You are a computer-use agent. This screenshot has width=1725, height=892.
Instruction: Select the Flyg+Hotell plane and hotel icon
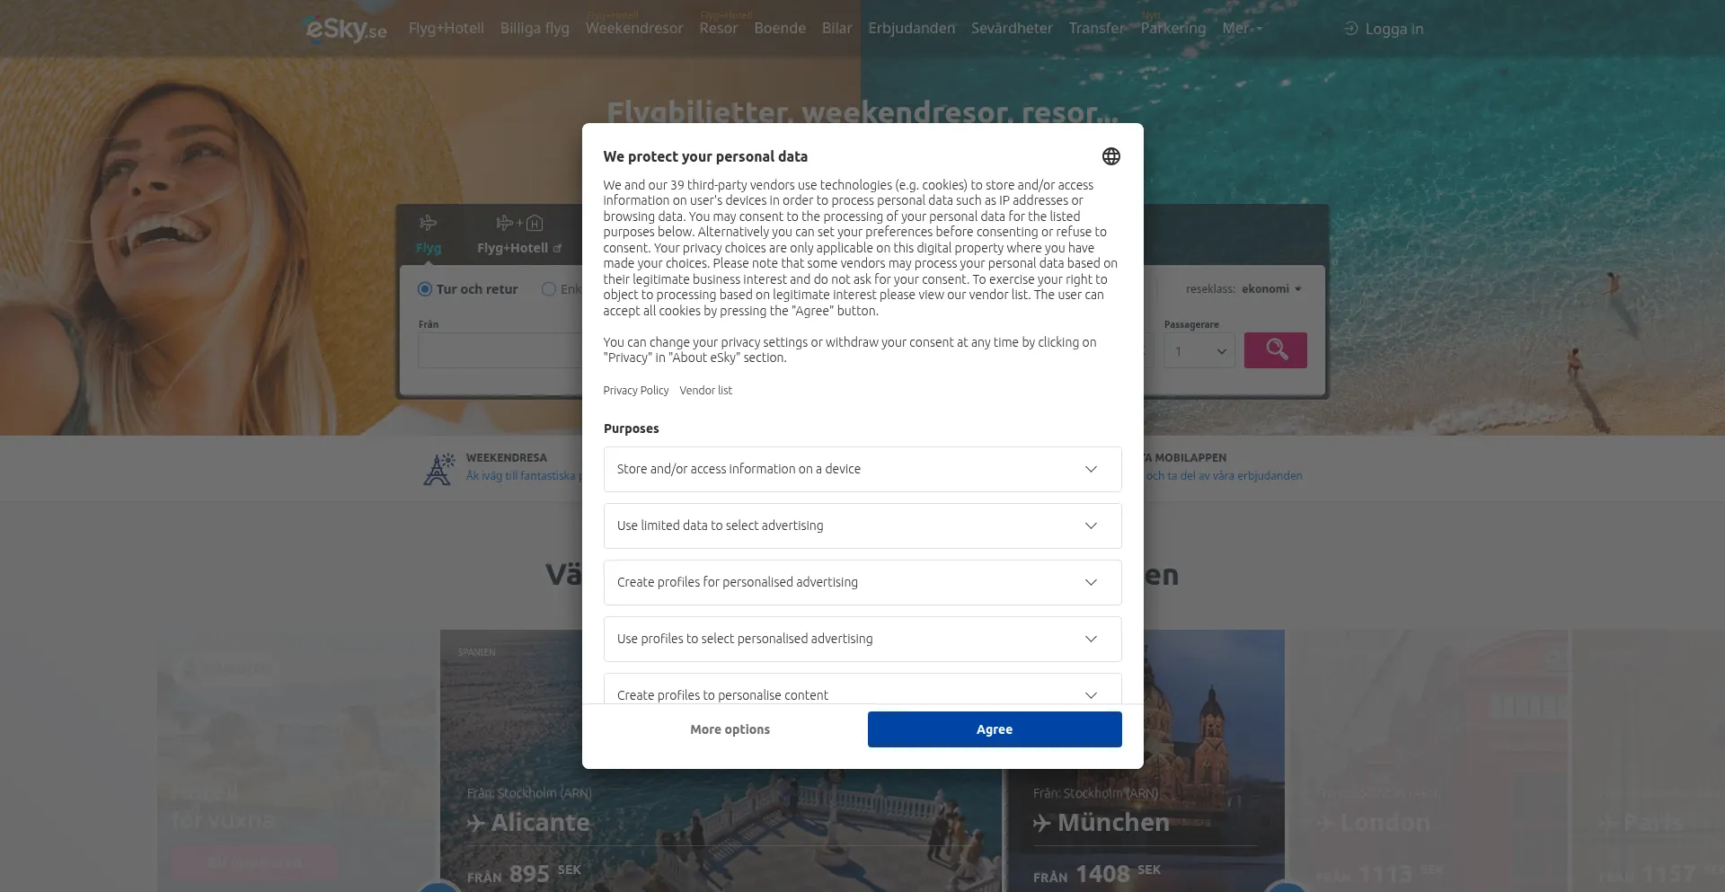pyautogui.click(x=519, y=223)
